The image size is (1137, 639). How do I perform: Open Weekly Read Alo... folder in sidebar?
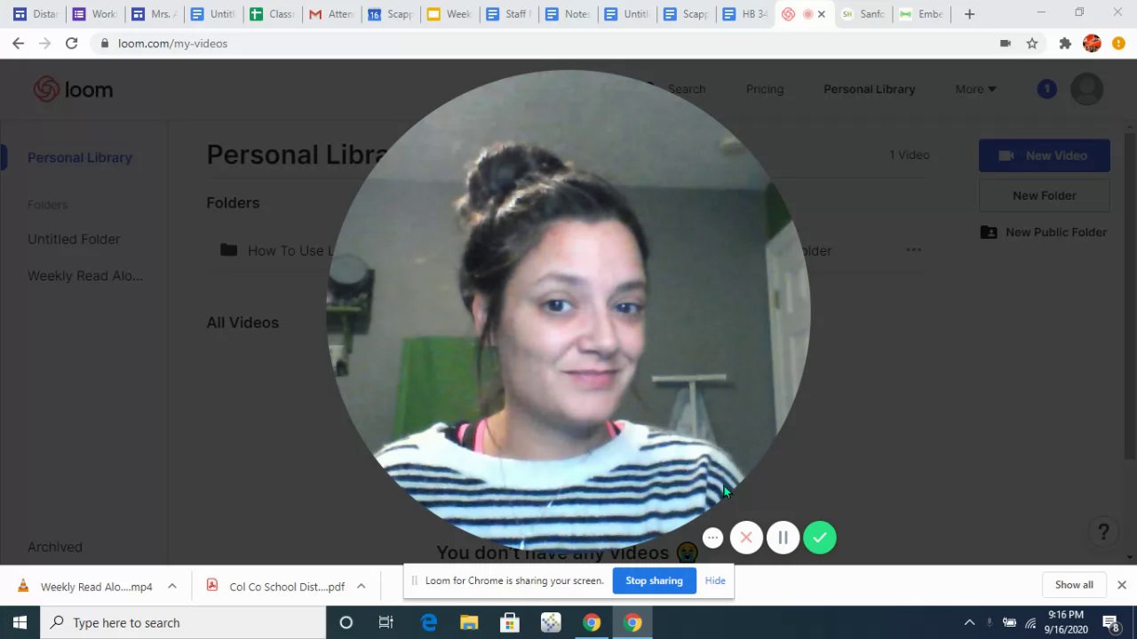pos(85,275)
